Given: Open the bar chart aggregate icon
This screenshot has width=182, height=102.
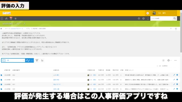Looking at the screenshot, I should tap(42, 60).
